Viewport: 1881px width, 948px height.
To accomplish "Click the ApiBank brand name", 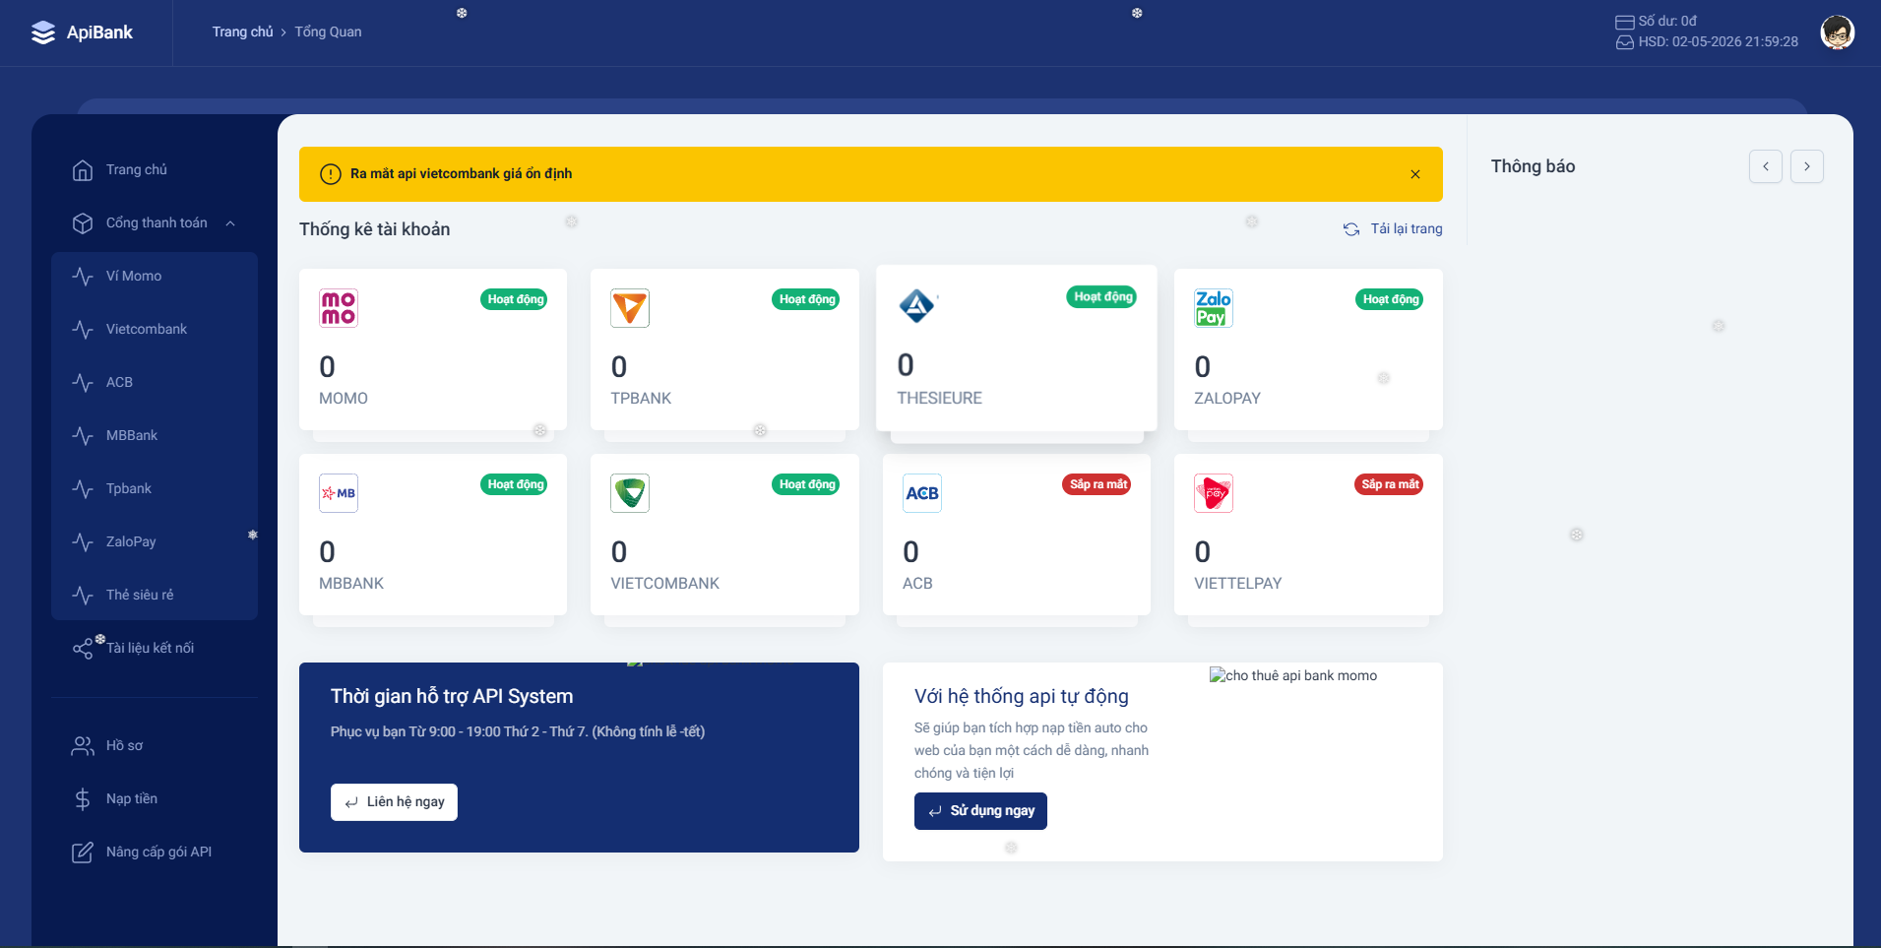I will 99,32.
